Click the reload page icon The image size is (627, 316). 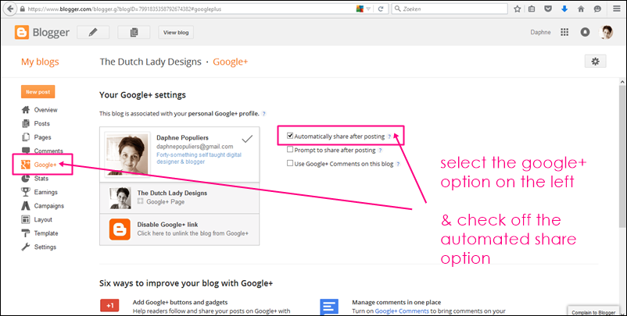coord(381,9)
